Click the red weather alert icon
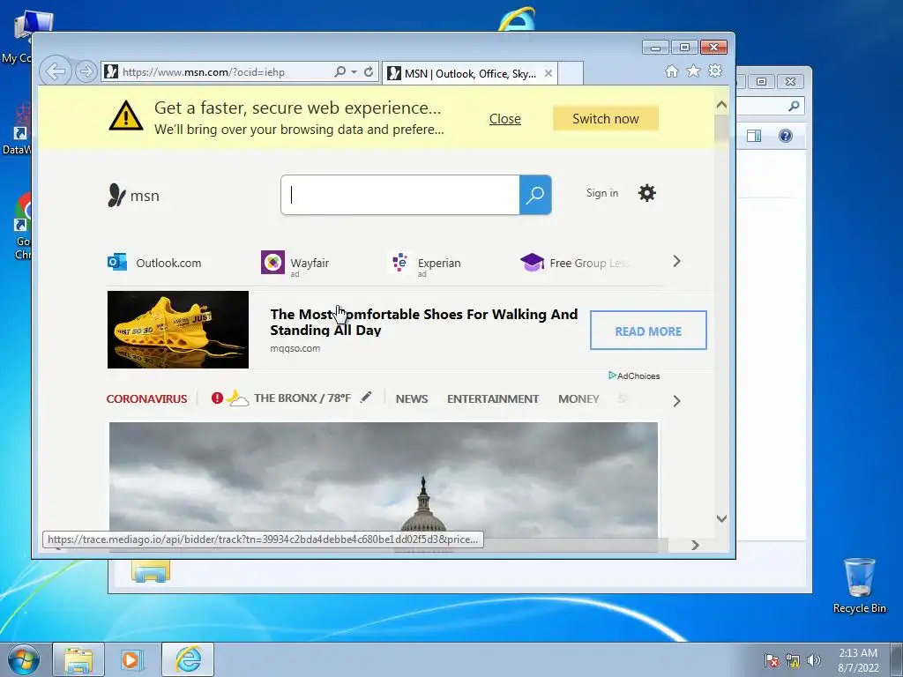The image size is (903, 677). pyautogui.click(x=217, y=398)
